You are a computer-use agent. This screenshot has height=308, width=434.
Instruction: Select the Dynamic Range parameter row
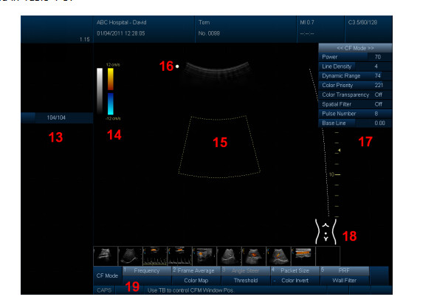pos(355,75)
